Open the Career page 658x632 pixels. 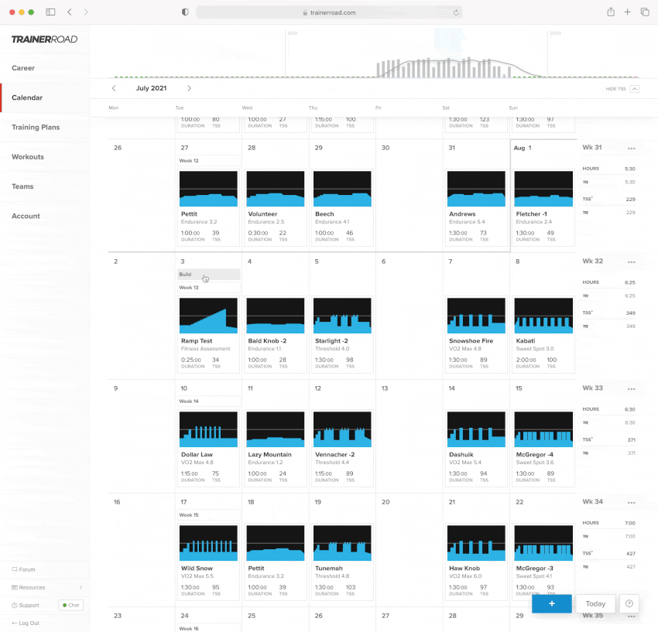(23, 68)
